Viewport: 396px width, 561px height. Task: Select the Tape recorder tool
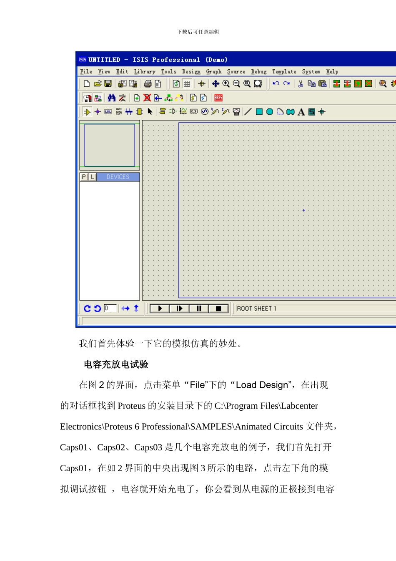click(x=194, y=111)
